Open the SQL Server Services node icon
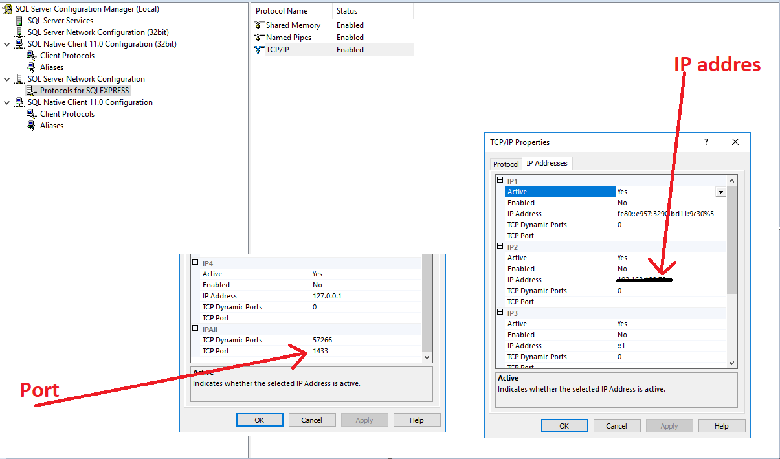Viewport: 780px width, 459px height. coord(19,21)
